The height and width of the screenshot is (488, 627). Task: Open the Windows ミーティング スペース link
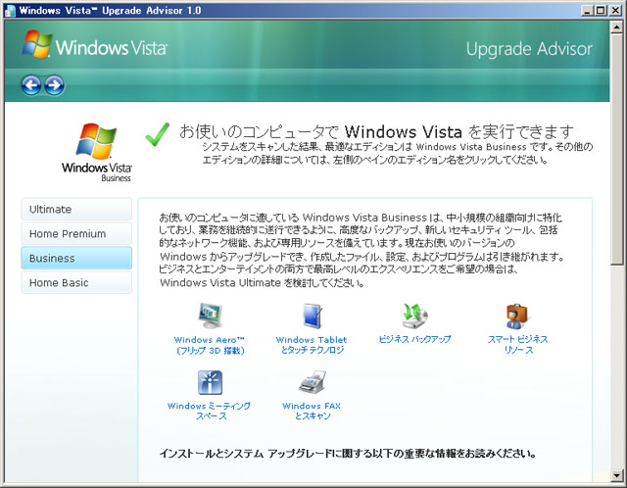point(209,411)
